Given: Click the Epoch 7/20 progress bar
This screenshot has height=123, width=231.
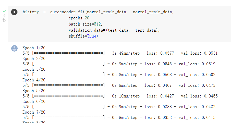Looking at the screenshot, I should 68,118.
